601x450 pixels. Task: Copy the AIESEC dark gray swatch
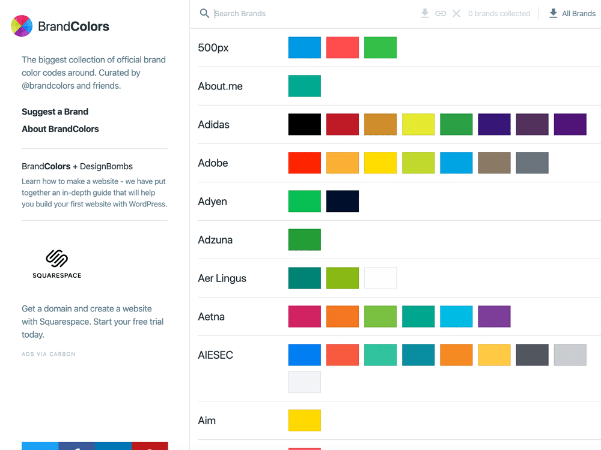click(x=532, y=355)
